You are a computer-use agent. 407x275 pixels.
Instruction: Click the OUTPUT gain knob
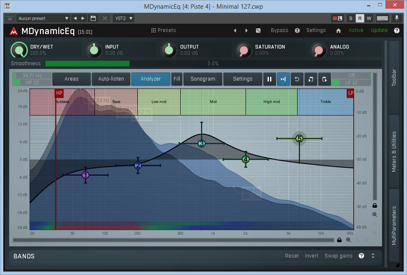(169, 50)
